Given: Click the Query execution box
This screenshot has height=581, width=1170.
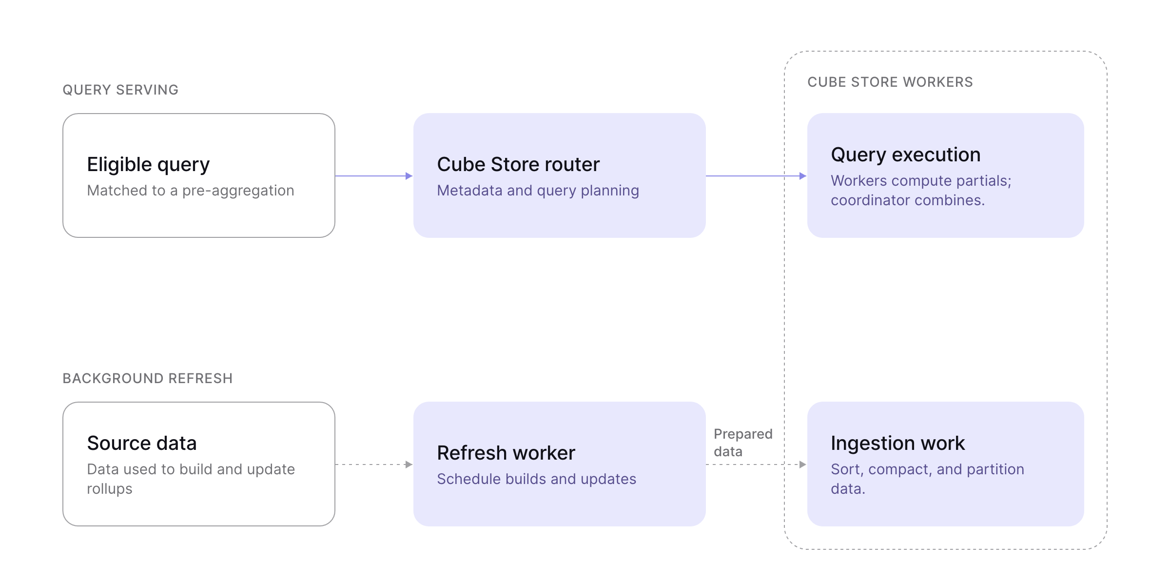Looking at the screenshot, I should click(946, 175).
